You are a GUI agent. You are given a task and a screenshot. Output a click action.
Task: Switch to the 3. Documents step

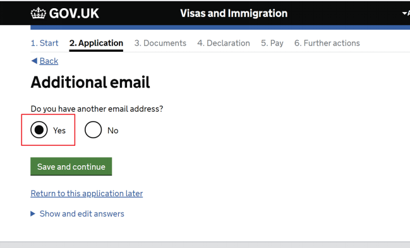160,43
